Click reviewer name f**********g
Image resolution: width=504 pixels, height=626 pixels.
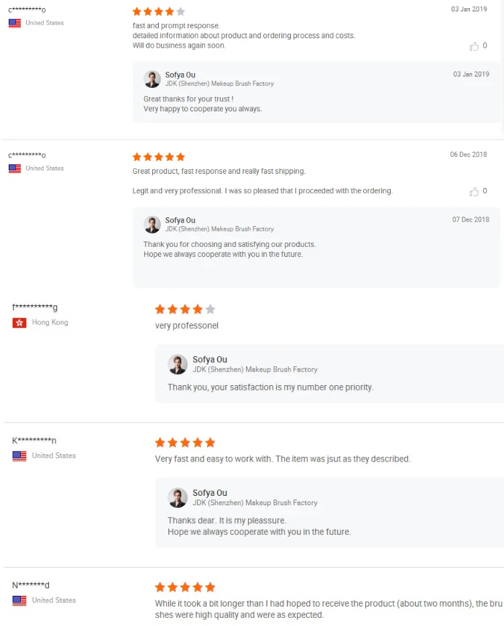coord(35,307)
